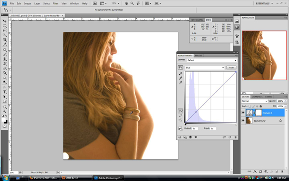The height and width of the screenshot is (181, 289).
Task: Toggle lock transparent pixels
Action: tap(250, 106)
